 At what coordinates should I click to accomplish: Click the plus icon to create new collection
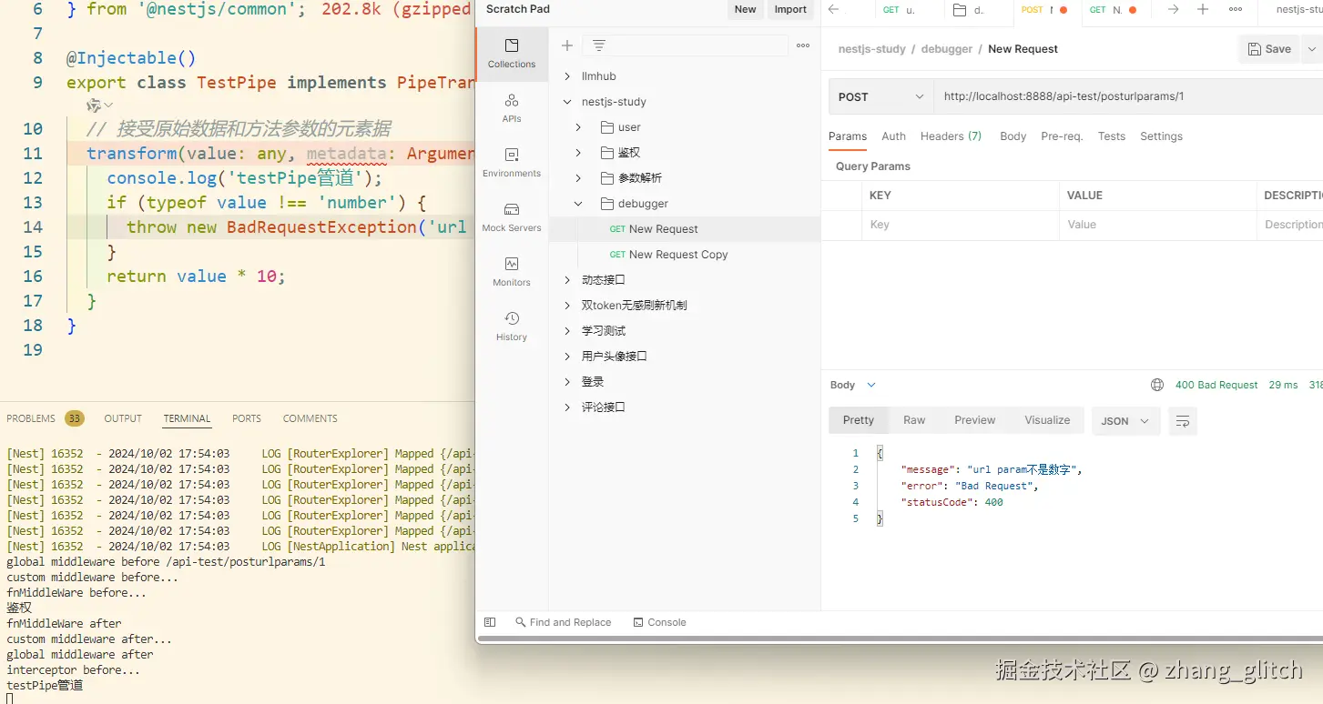point(567,45)
